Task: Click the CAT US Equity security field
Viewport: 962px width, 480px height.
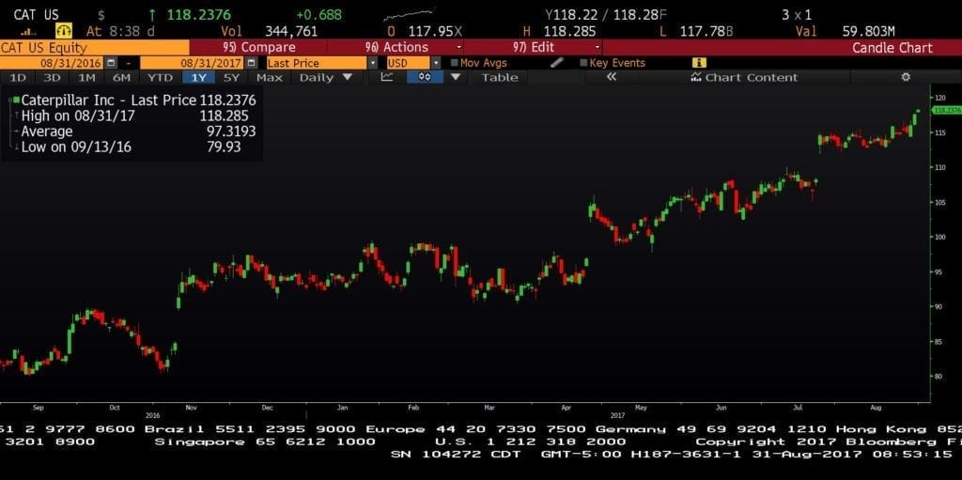Action: click(x=95, y=47)
